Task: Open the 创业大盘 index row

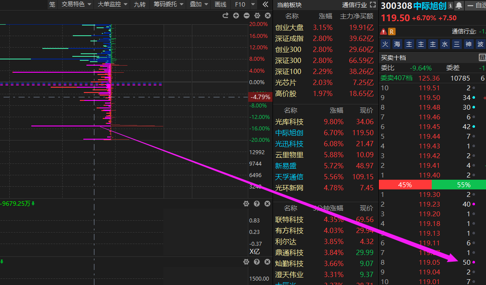Action: coord(289,27)
